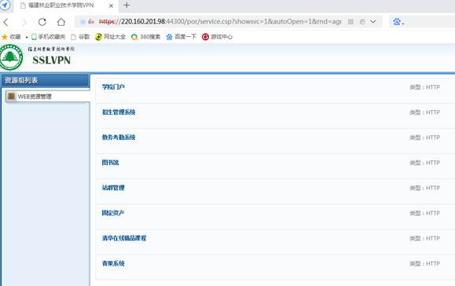This screenshot has height=286, width=455.
Task: Open the 固定资产 resource link
Action: (113, 213)
